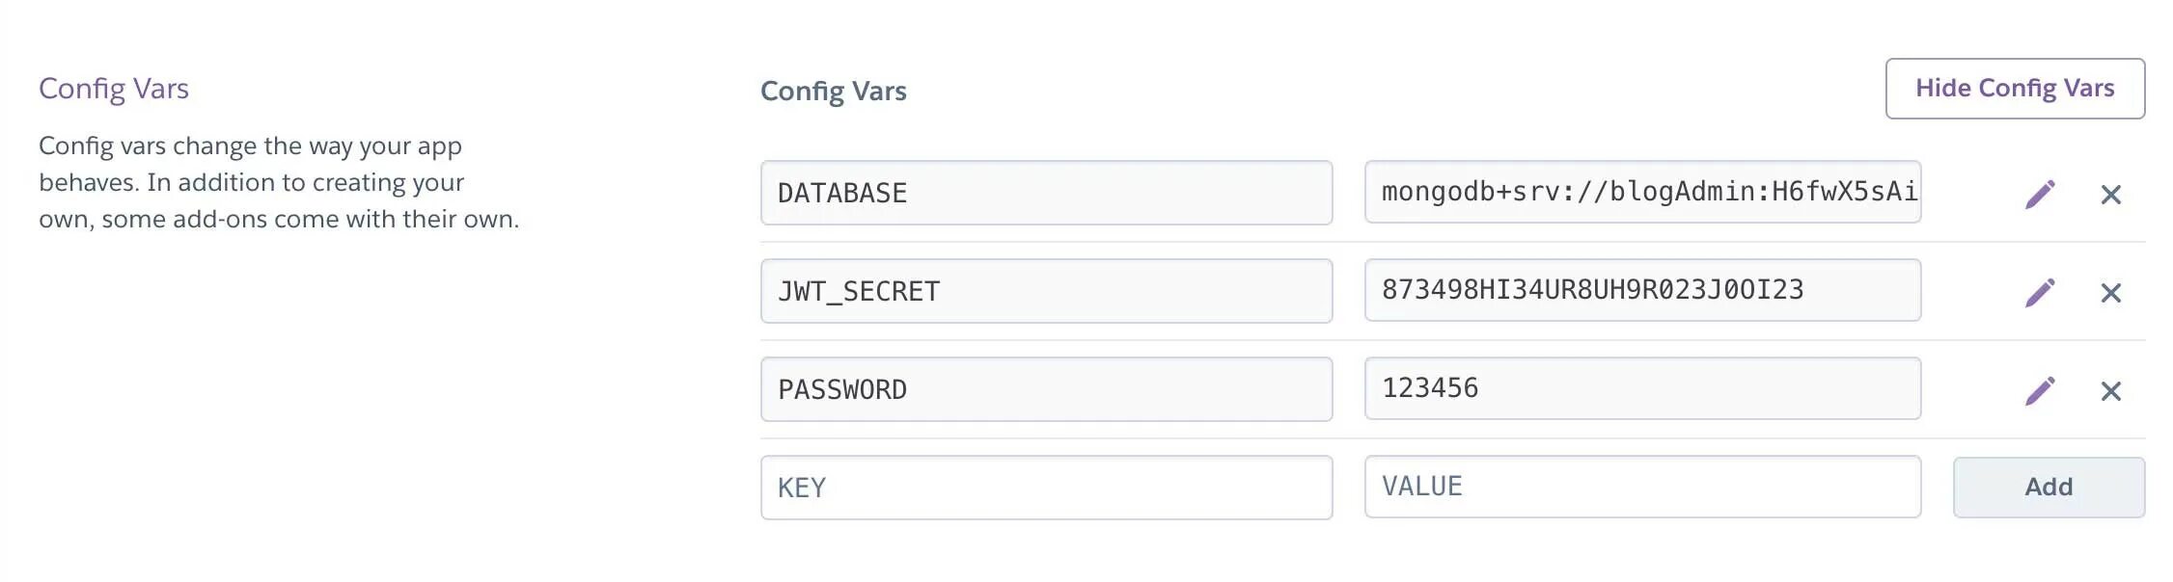Click description line starting 'Config vars change'
Image resolution: width=2173 pixels, height=582 pixels.
(x=250, y=146)
